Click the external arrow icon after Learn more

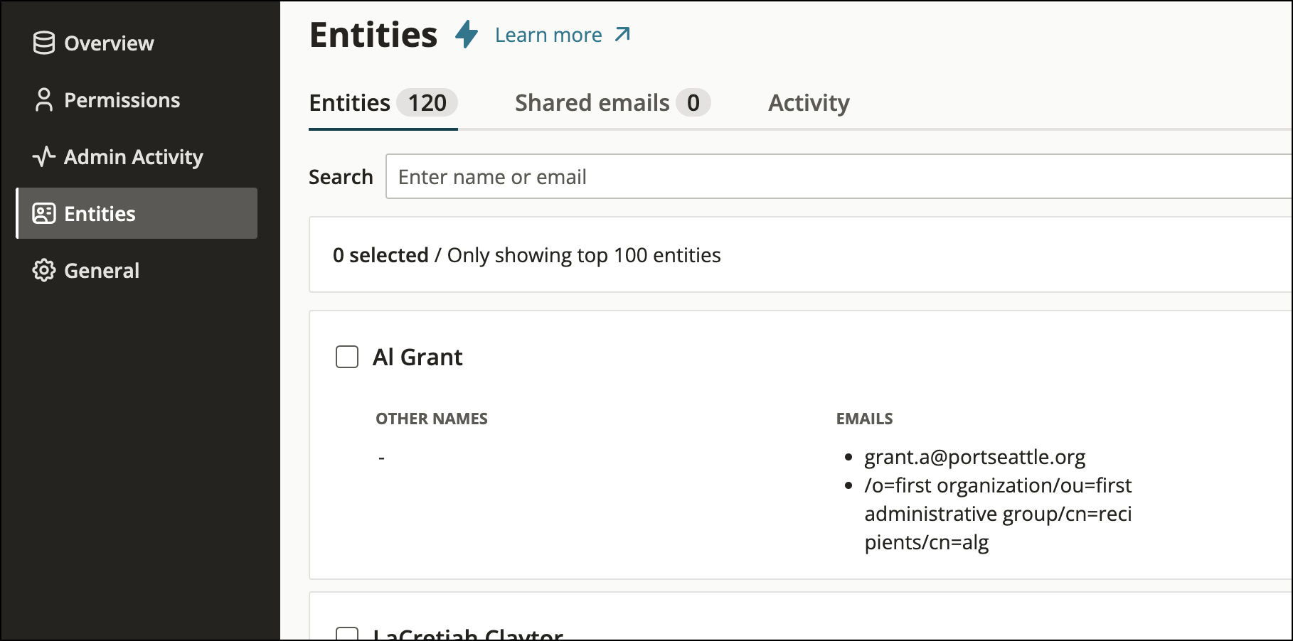click(622, 34)
